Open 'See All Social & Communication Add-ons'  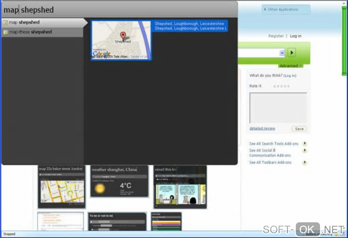pos(270,153)
